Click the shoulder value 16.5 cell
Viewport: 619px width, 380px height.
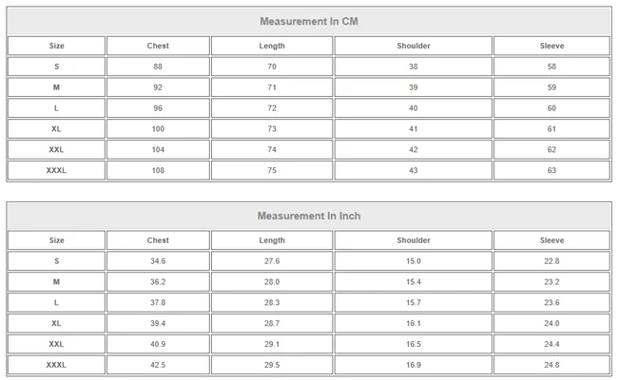413,345
